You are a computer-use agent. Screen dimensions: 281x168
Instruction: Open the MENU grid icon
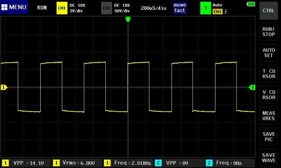[x=4, y=7]
